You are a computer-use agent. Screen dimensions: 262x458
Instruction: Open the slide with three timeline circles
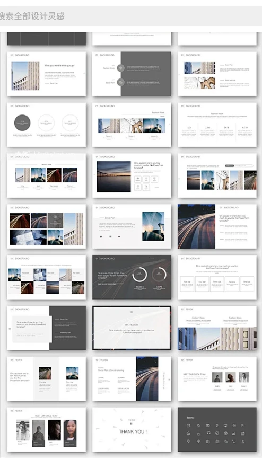pyautogui.click(x=47, y=125)
